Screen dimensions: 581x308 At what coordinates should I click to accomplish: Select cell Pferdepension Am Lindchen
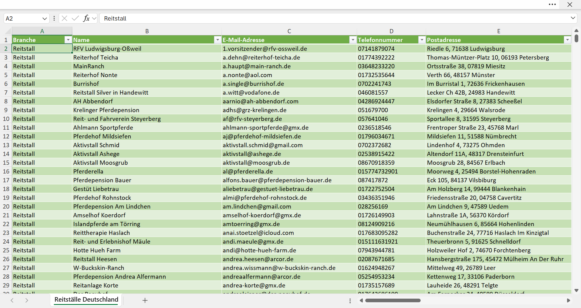tap(147, 206)
